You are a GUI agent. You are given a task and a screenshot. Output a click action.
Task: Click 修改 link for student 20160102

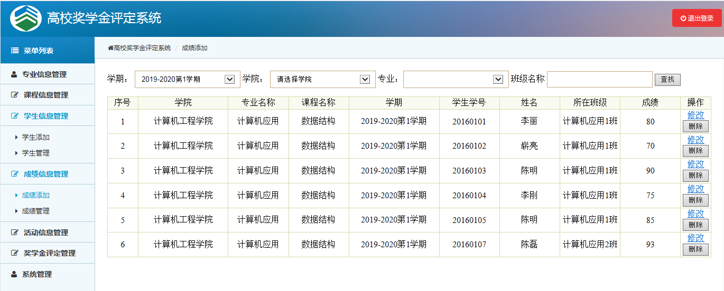pos(695,139)
